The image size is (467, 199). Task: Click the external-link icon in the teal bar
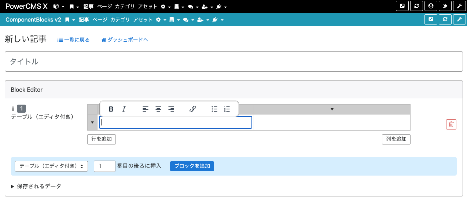431,19
